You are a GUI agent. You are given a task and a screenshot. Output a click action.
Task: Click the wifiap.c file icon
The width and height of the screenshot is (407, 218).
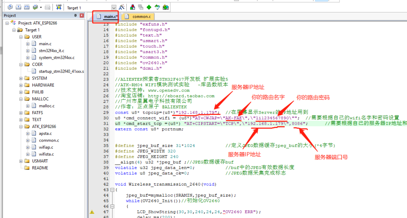34,147
